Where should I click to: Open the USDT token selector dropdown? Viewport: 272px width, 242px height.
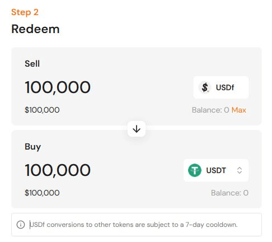pyautogui.click(x=216, y=170)
